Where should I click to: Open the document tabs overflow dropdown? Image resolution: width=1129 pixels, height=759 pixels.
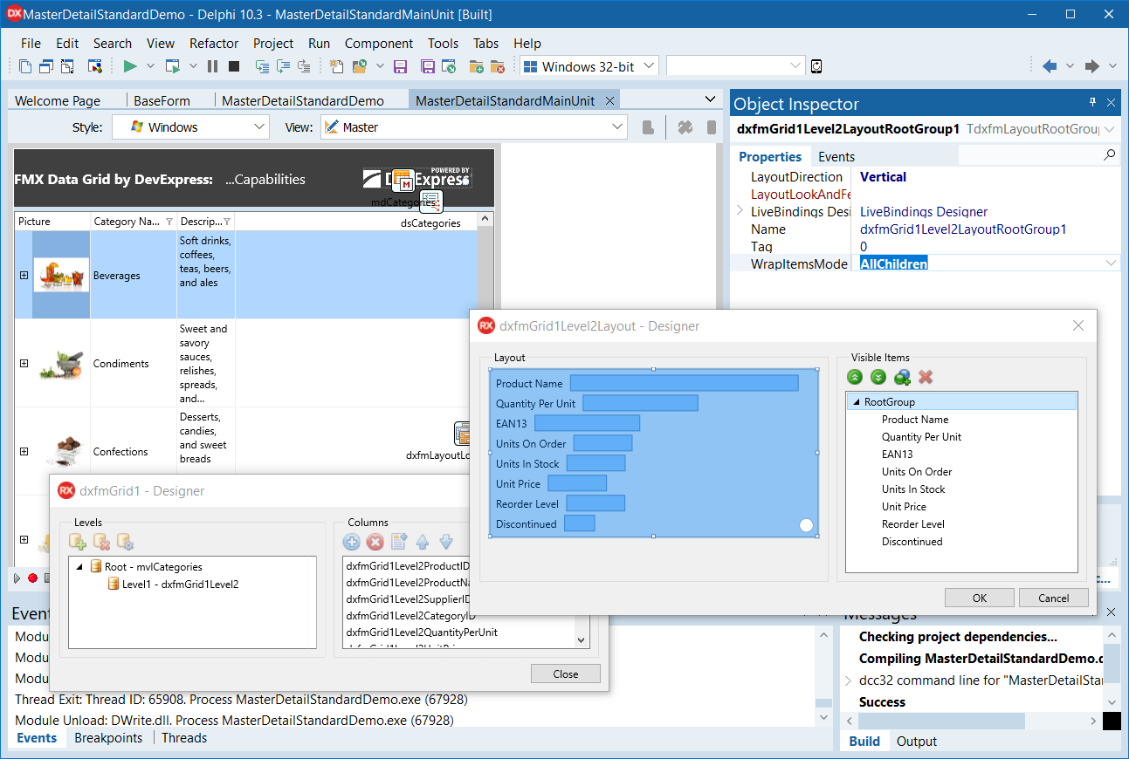709,99
